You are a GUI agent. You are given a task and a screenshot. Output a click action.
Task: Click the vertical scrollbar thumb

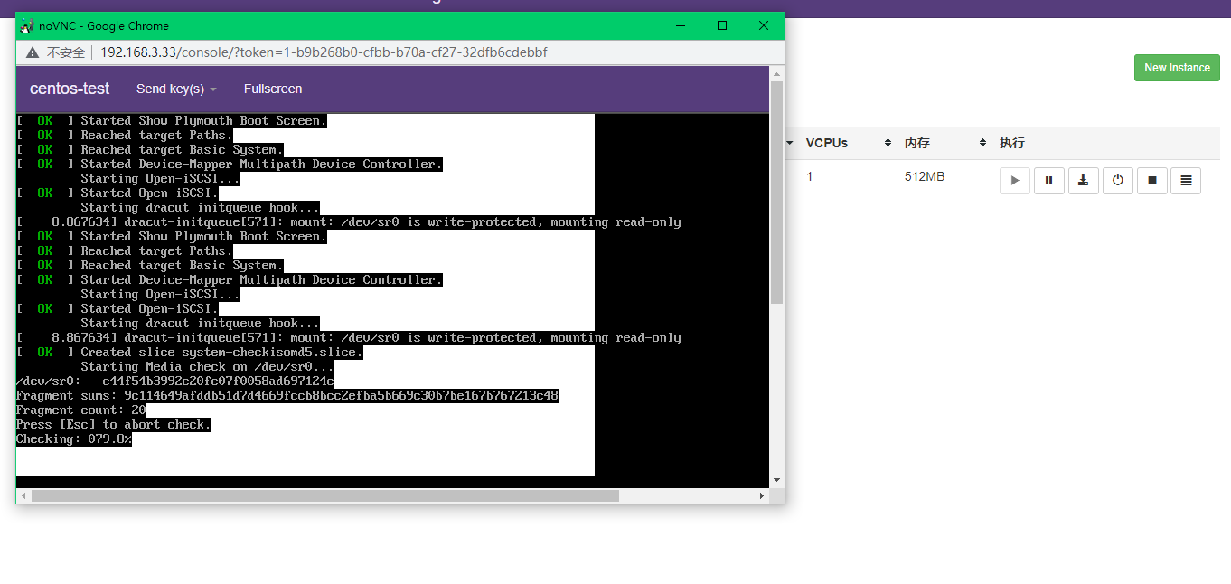pyautogui.click(x=776, y=192)
